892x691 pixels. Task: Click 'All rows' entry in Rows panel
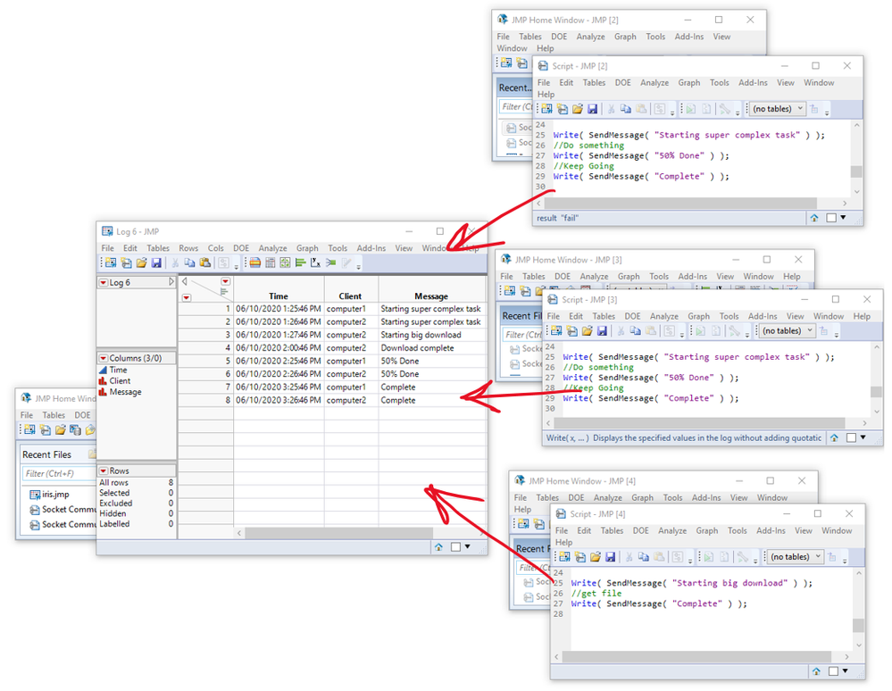coord(113,482)
